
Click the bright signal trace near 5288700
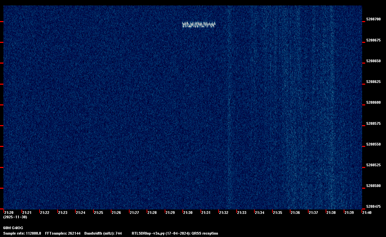click(x=199, y=24)
